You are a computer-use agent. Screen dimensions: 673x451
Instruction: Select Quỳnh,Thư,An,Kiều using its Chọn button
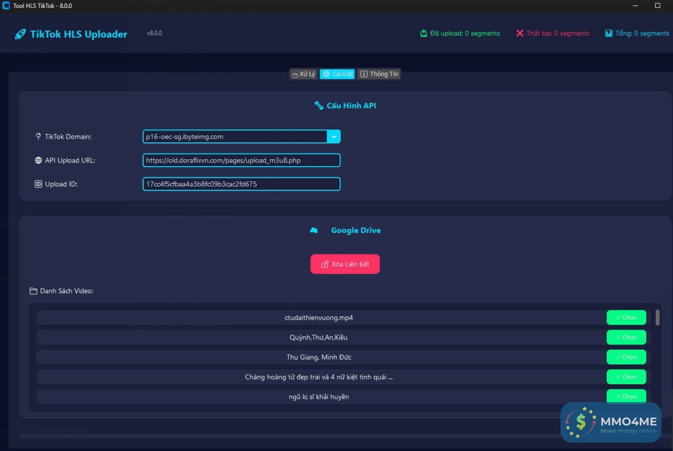click(x=626, y=337)
